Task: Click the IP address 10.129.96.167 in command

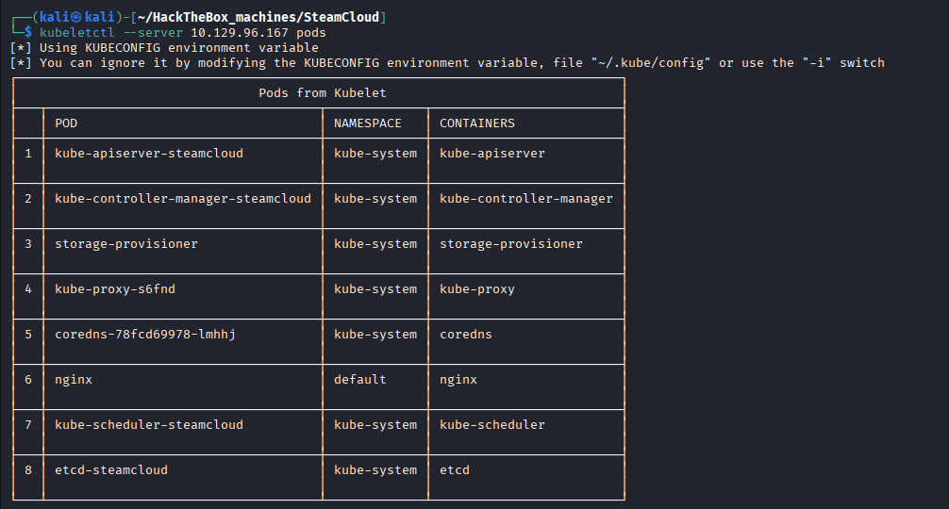Action: pyautogui.click(x=240, y=33)
